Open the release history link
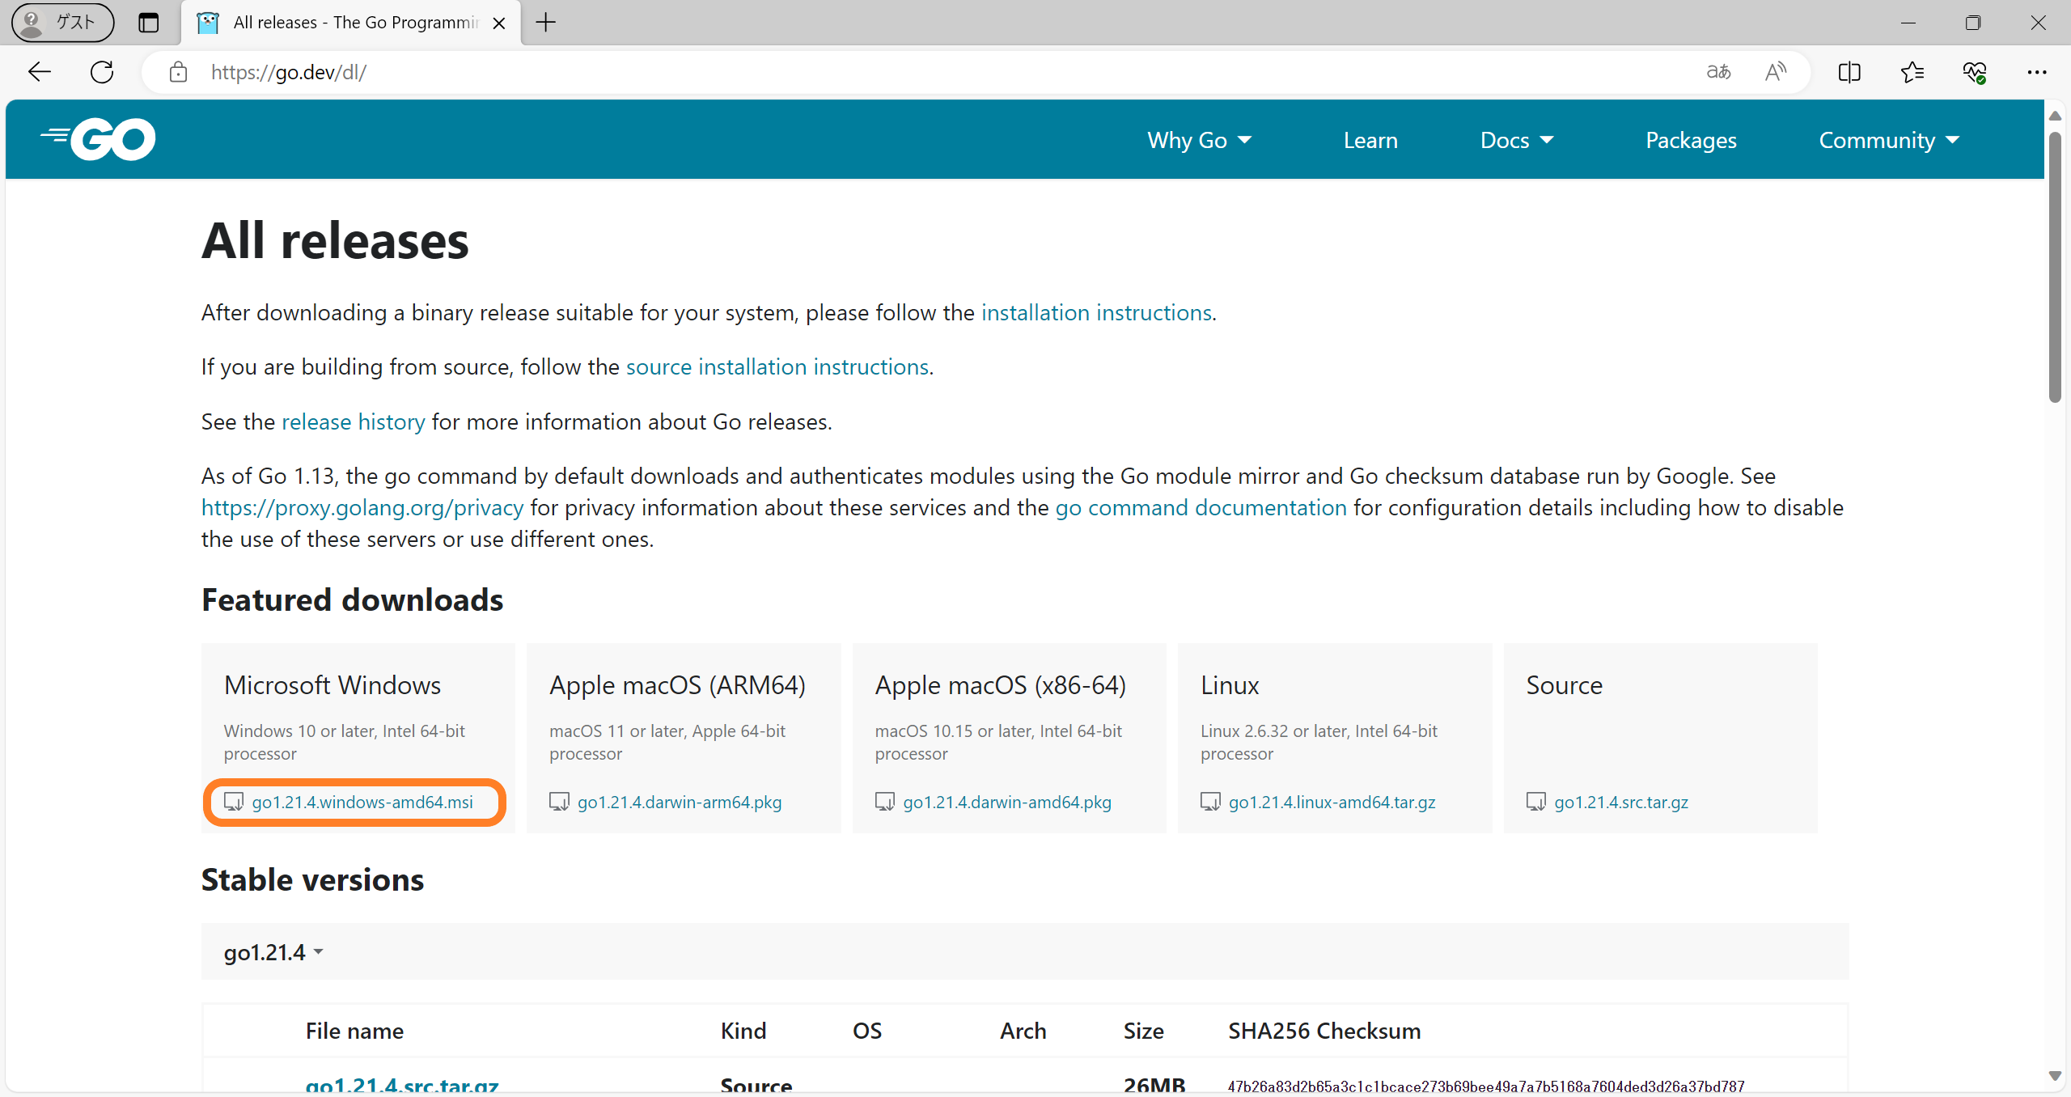The height and width of the screenshot is (1097, 2071). (353, 421)
